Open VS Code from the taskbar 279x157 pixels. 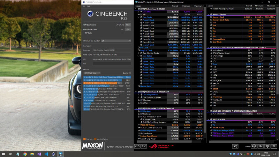tap(46, 154)
